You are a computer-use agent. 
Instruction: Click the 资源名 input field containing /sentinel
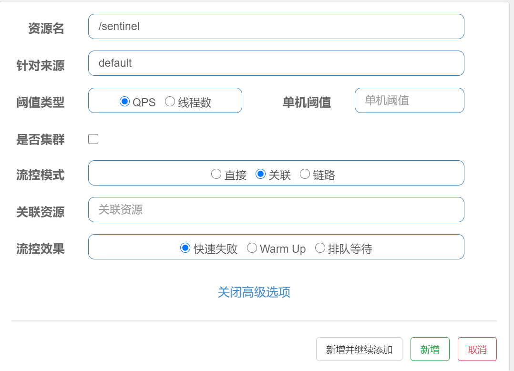pos(276,27)
